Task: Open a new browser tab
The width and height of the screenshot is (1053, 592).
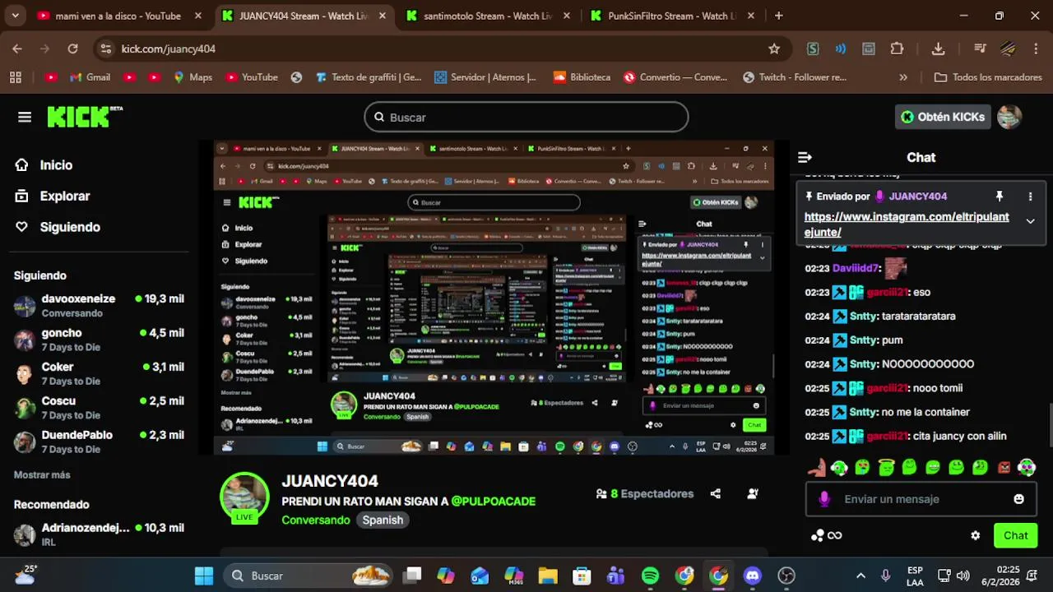Action: [779, 16]
